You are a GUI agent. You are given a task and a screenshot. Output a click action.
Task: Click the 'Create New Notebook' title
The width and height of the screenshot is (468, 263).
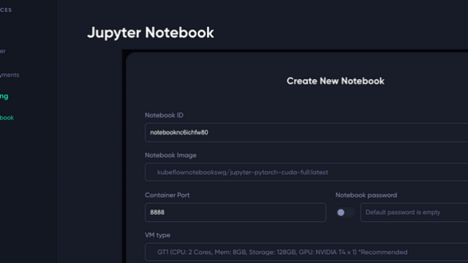pyautogui.click(x=335, y=81)
